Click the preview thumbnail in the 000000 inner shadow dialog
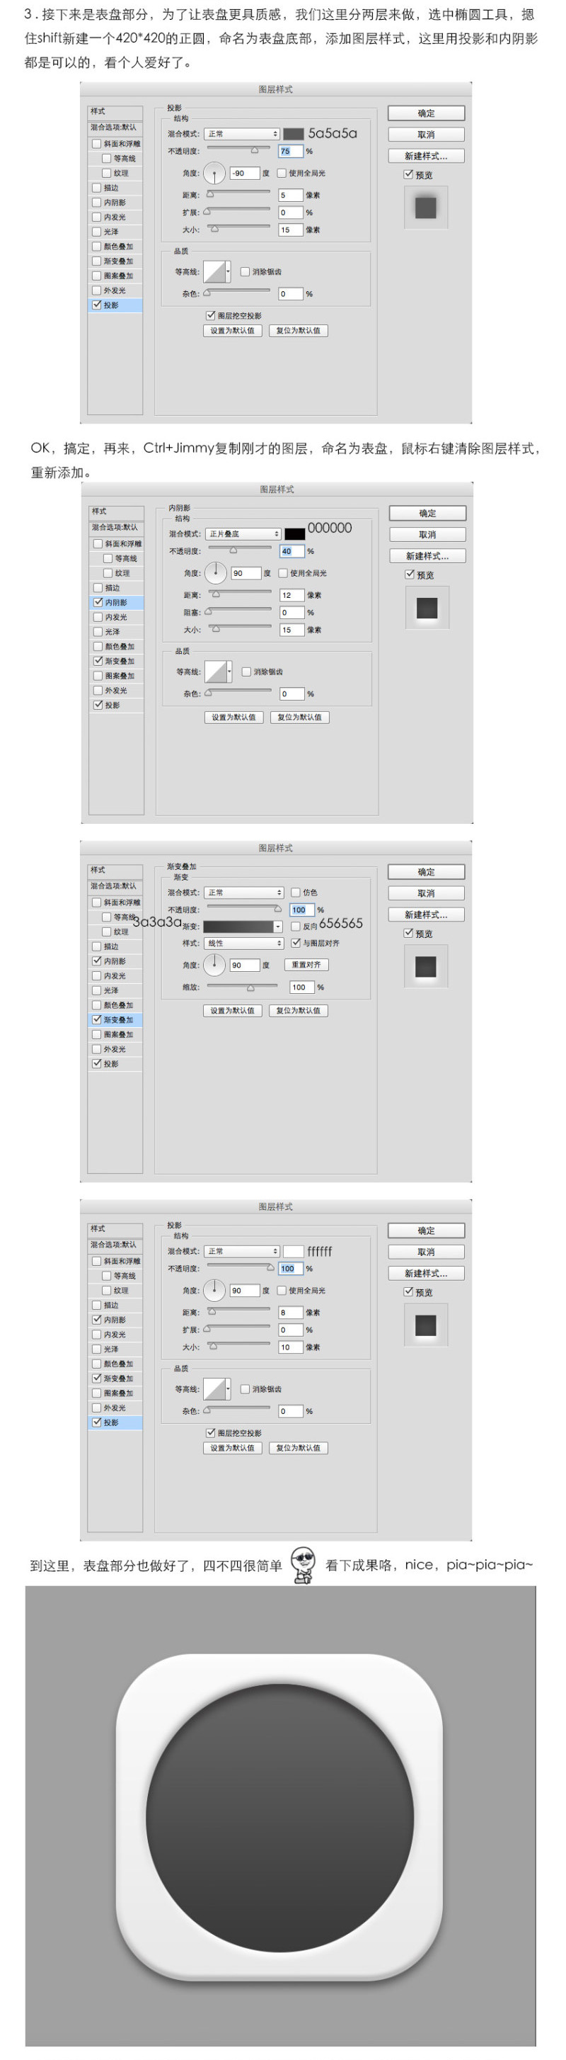This screenshot has height=2060, width=566. coord(427,608)
